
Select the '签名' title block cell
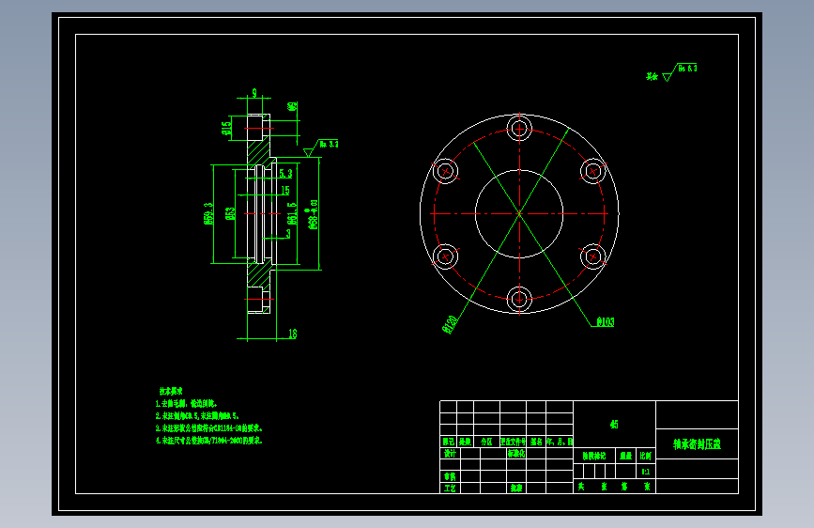tap(536, 442)
